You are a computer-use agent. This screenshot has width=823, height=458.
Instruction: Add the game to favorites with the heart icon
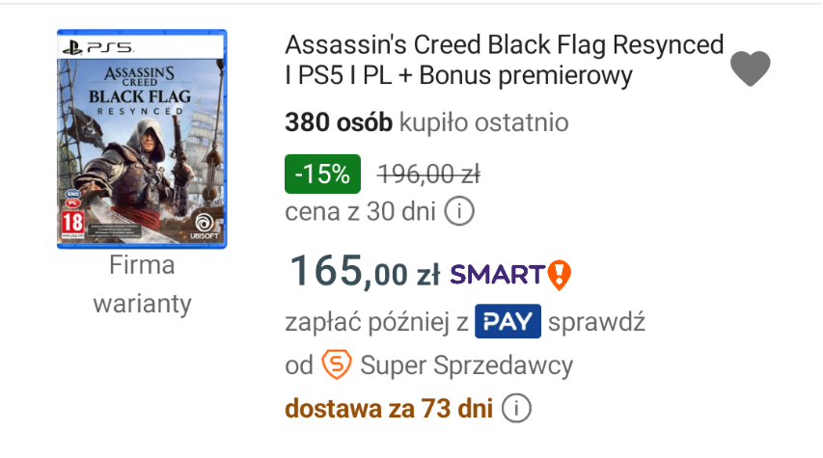pos(751,67)
